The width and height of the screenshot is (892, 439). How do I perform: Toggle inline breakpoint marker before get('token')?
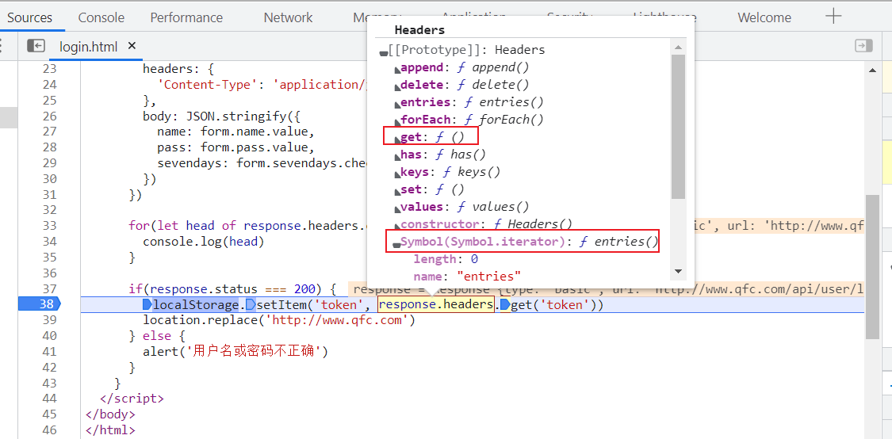click(504, 305)
